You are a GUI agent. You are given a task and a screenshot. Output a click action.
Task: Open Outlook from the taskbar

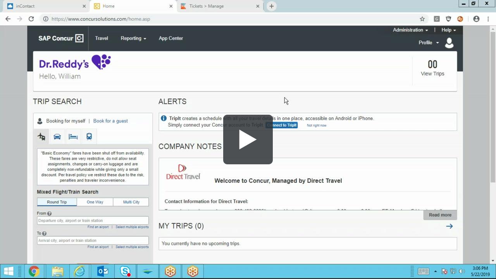(102, 271)
